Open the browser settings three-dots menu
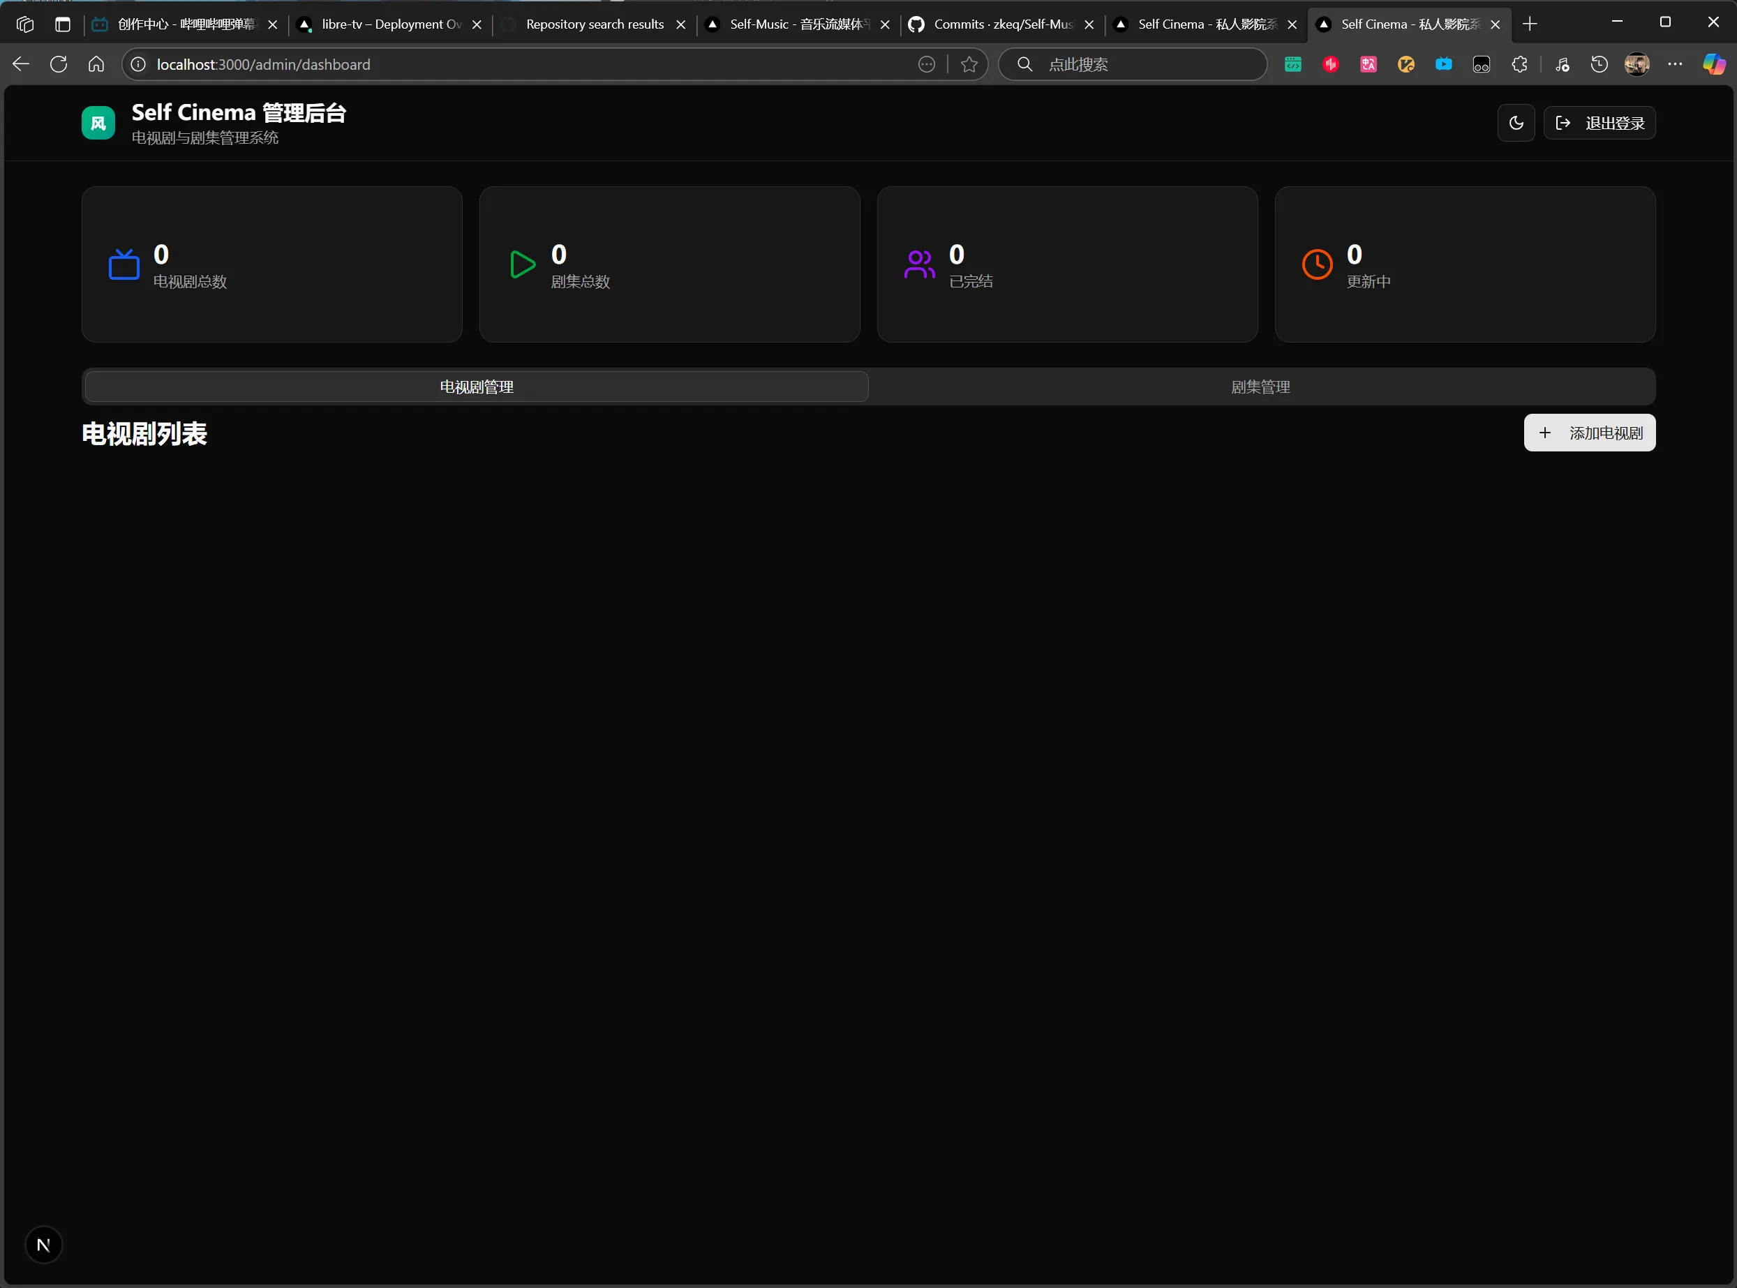The image size is (1737, 1288). (x=1675, y=65)
